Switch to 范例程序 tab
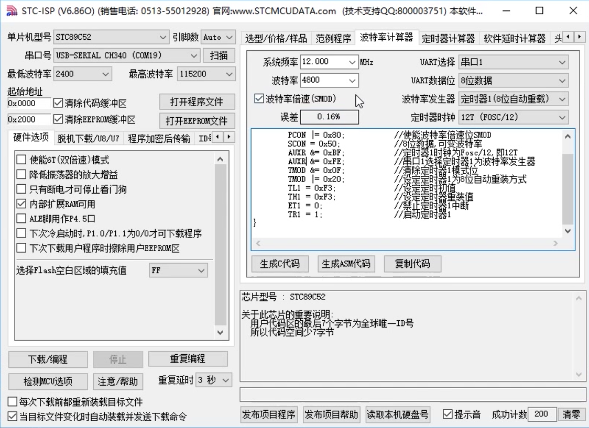Image resolution: width=589 pixels, height=428 pixels. (x=333, y=38)
